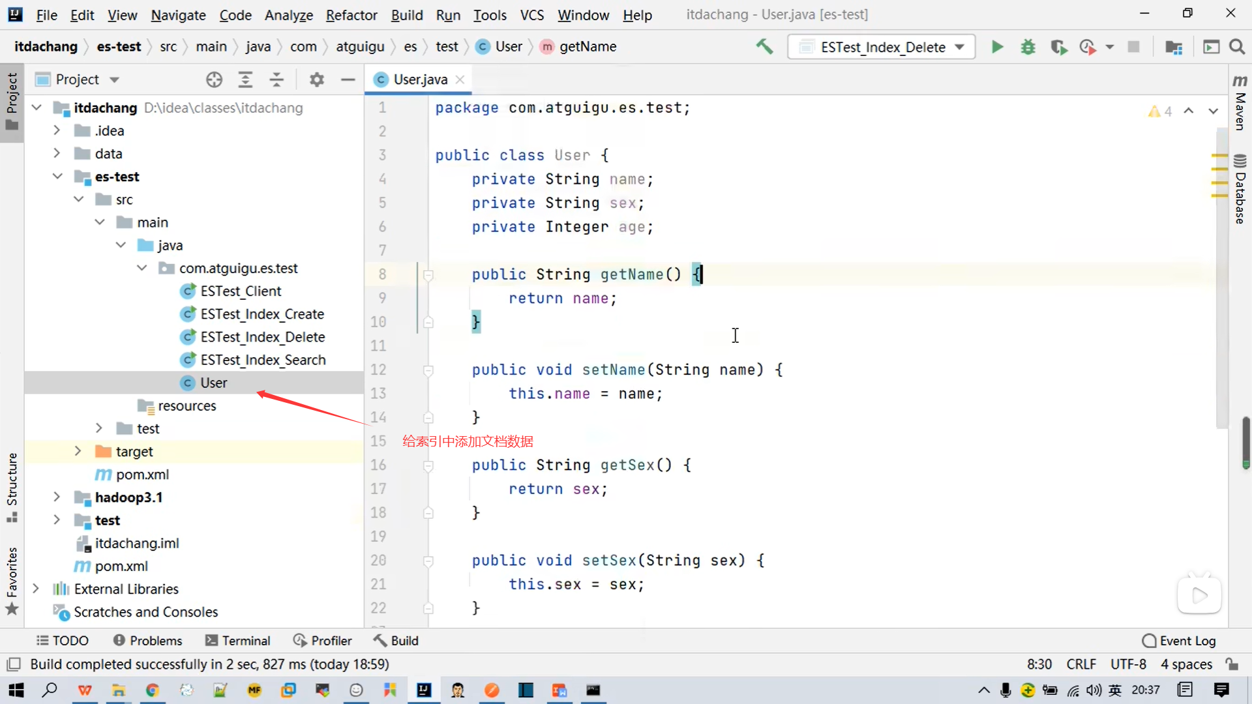Open the Terminal tool window

237,641
